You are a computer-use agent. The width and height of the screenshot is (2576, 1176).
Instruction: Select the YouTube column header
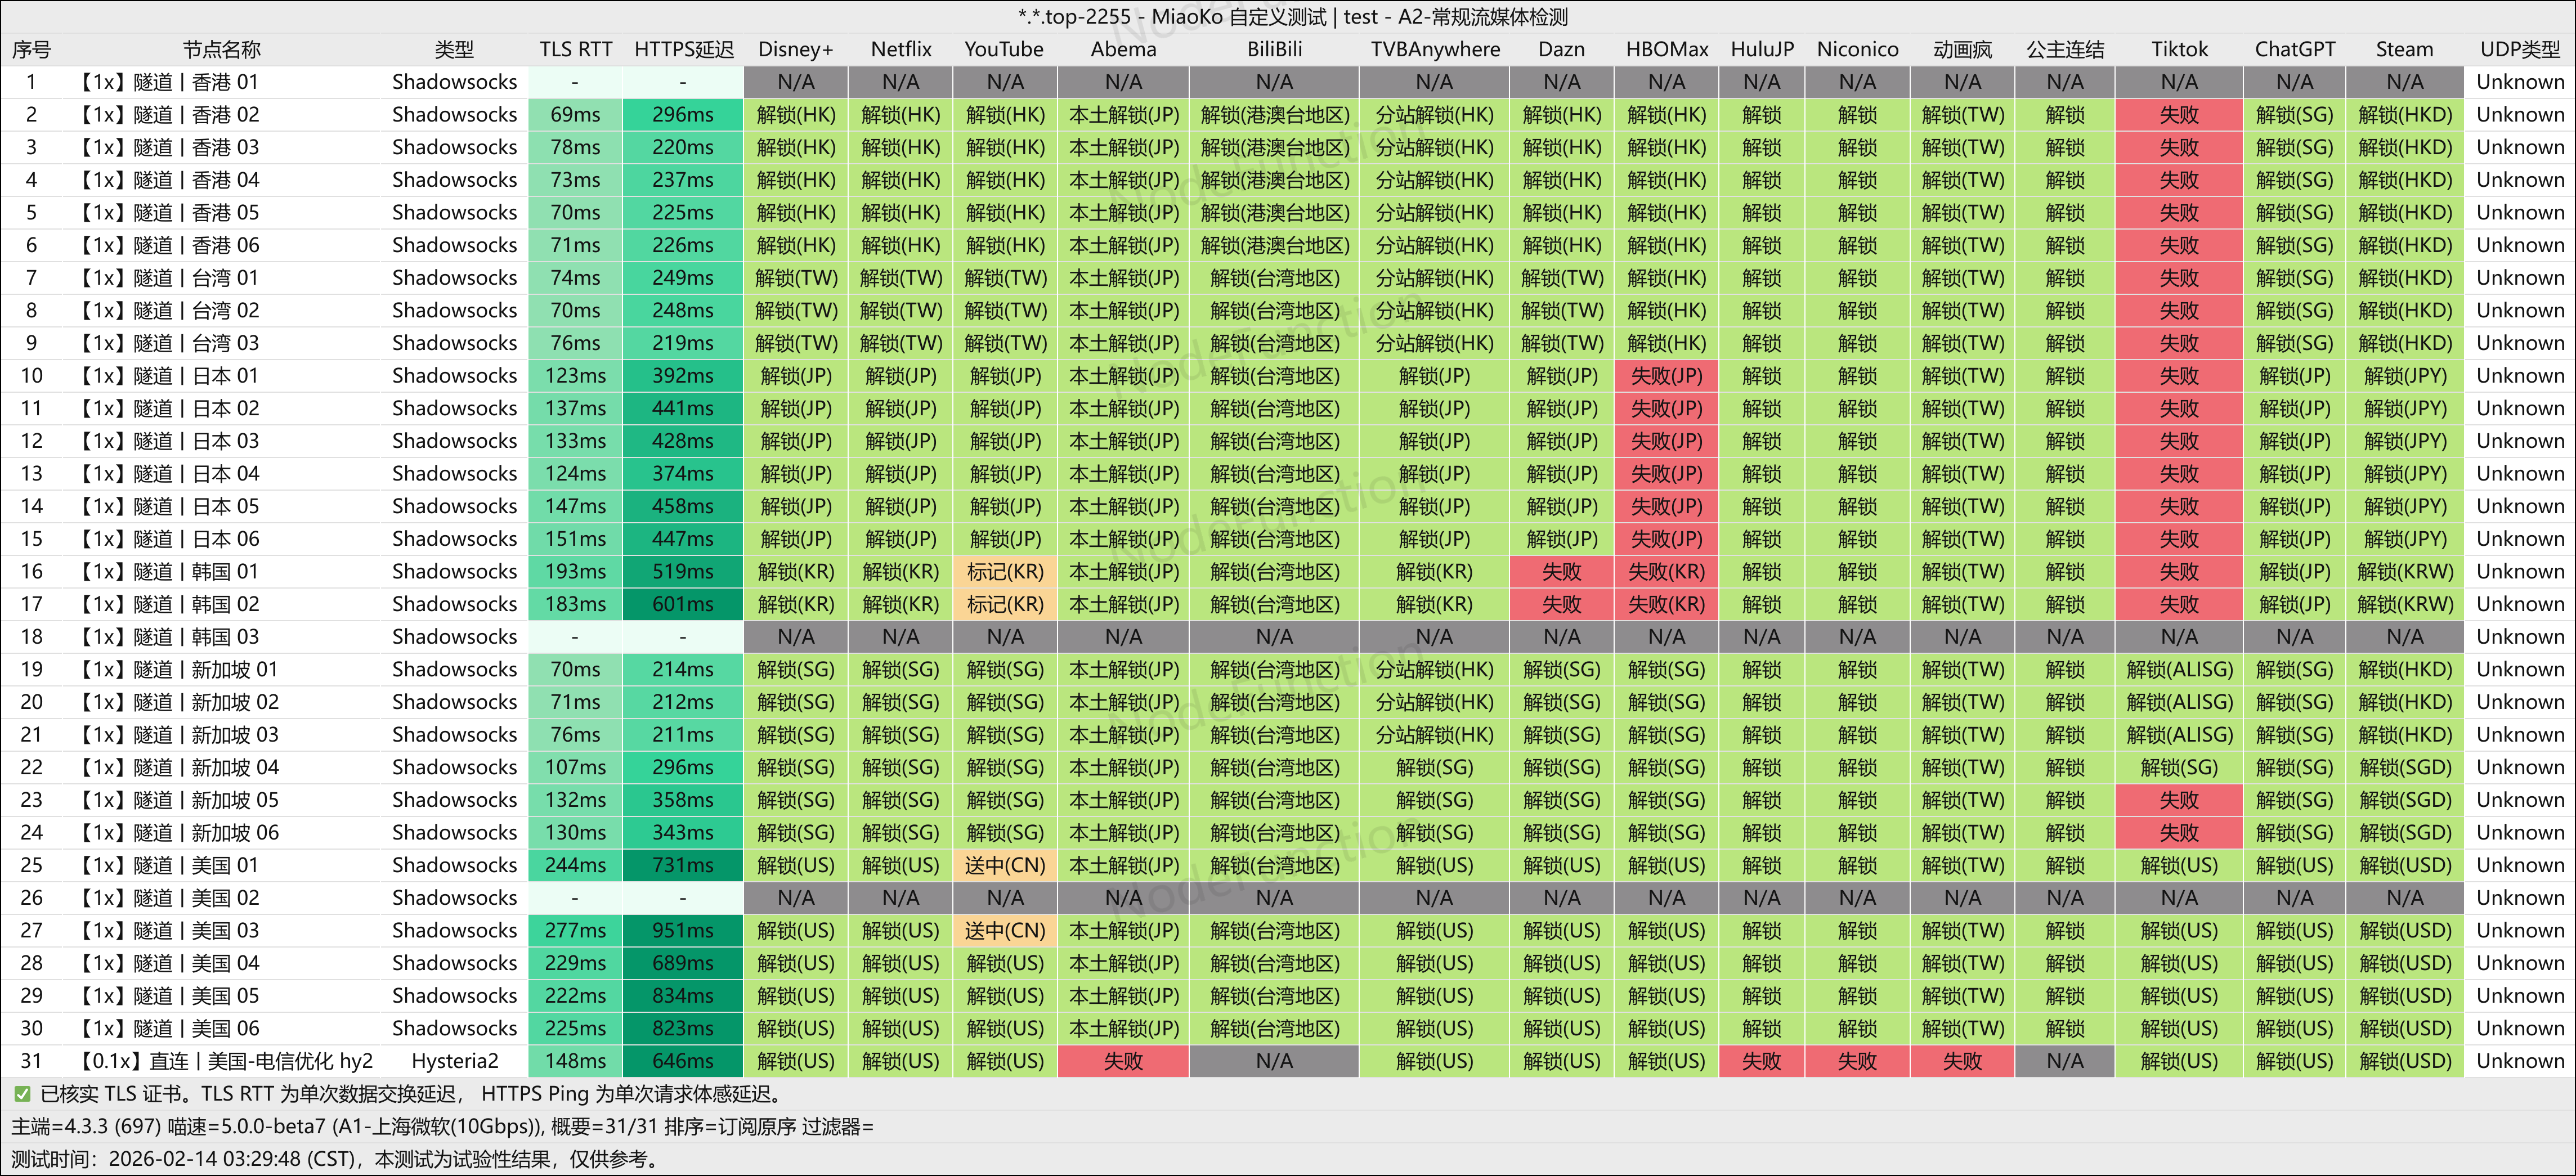1004,49
